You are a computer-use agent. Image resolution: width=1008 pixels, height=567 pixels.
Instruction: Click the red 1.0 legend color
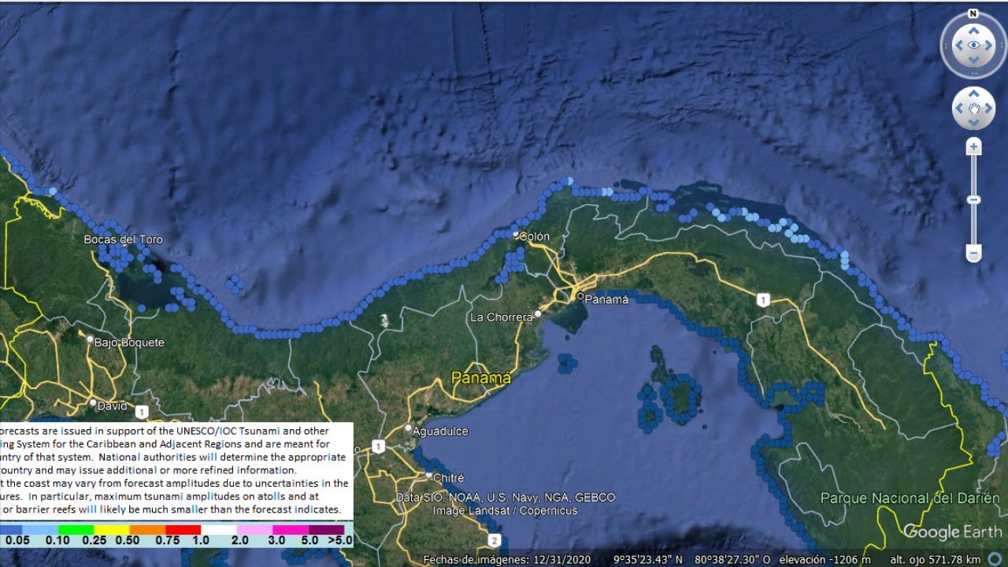[x=183, y=530]
